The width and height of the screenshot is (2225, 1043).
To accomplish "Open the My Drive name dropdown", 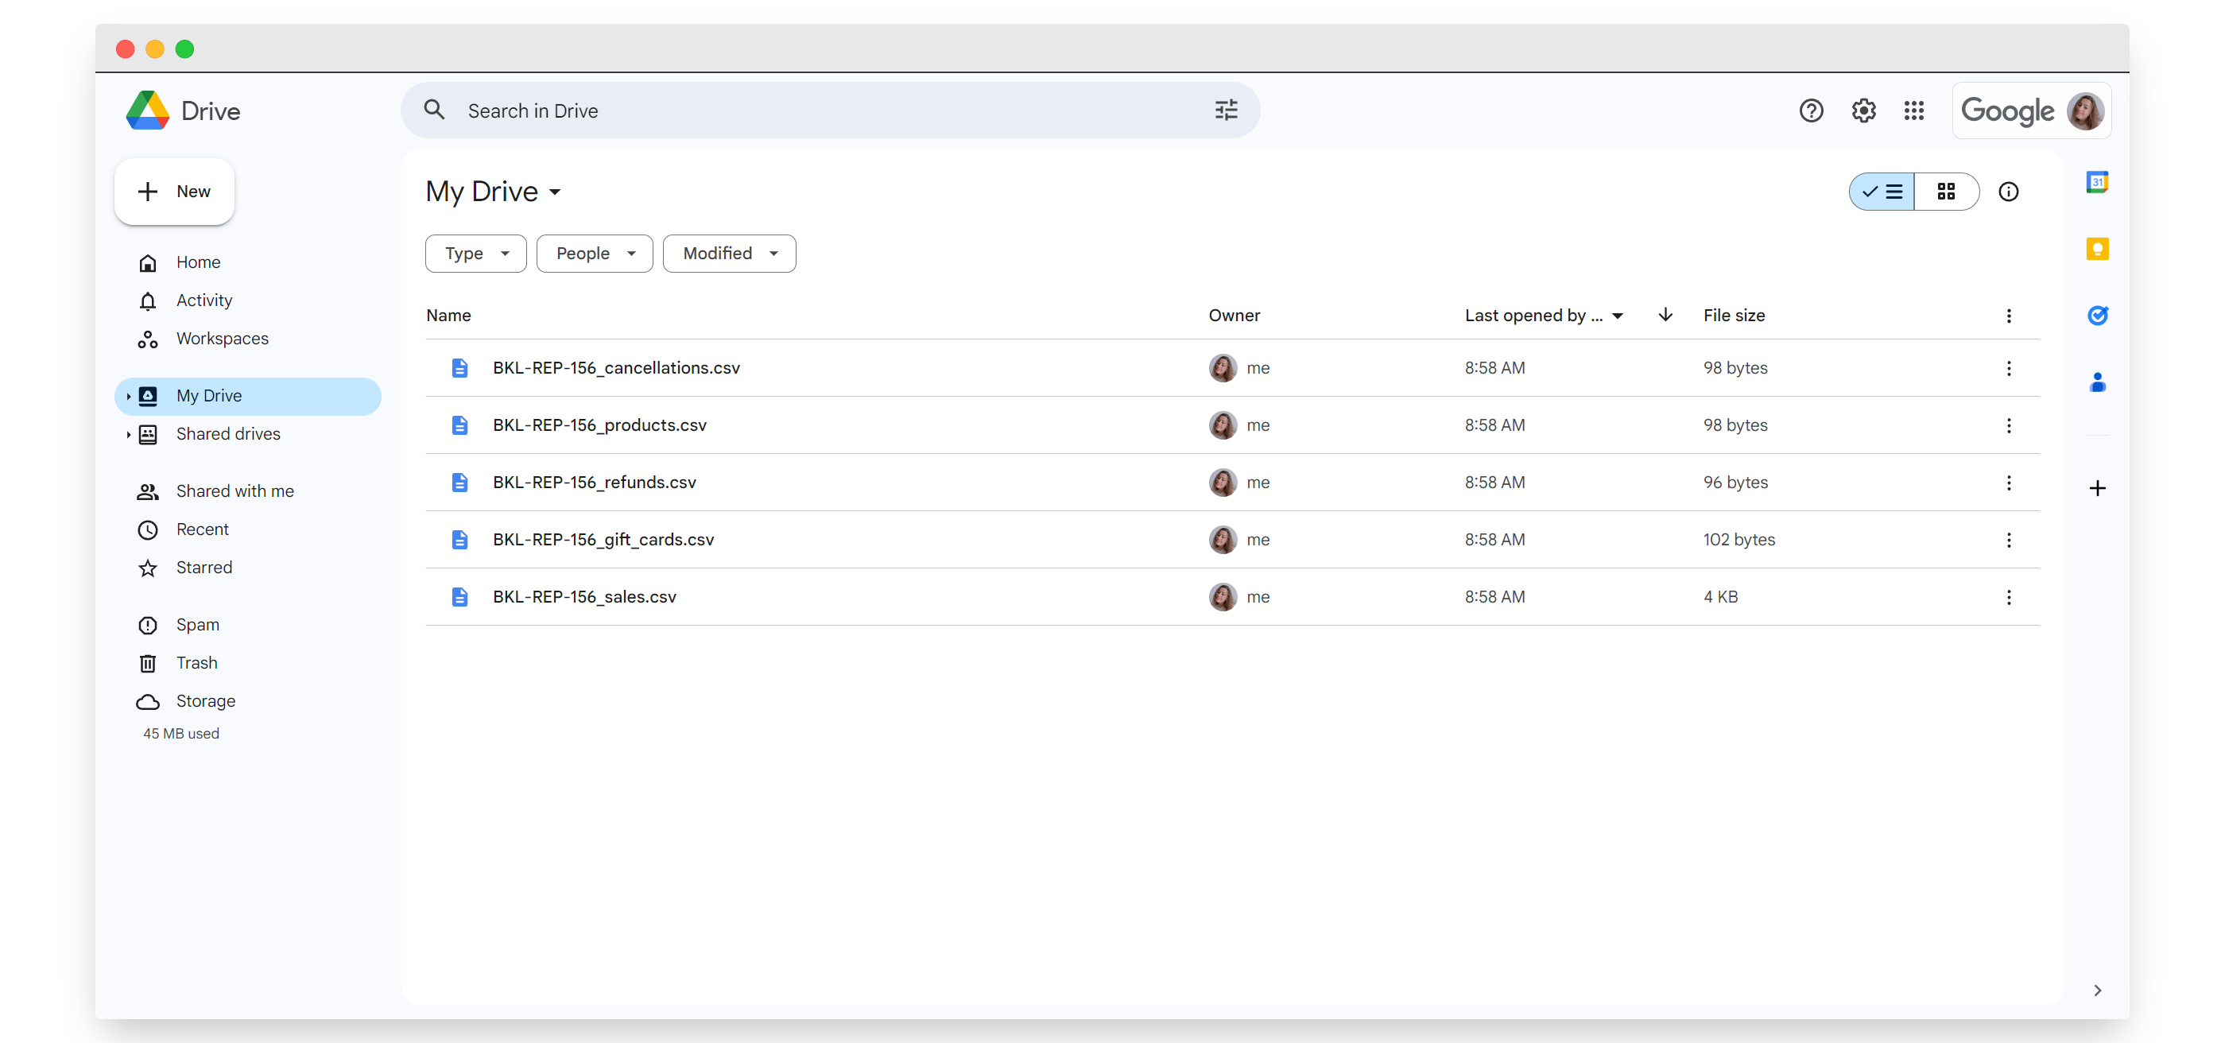I will (556, 191).
